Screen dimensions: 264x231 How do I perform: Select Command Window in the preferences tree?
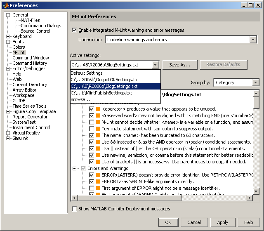click(31, 58)
